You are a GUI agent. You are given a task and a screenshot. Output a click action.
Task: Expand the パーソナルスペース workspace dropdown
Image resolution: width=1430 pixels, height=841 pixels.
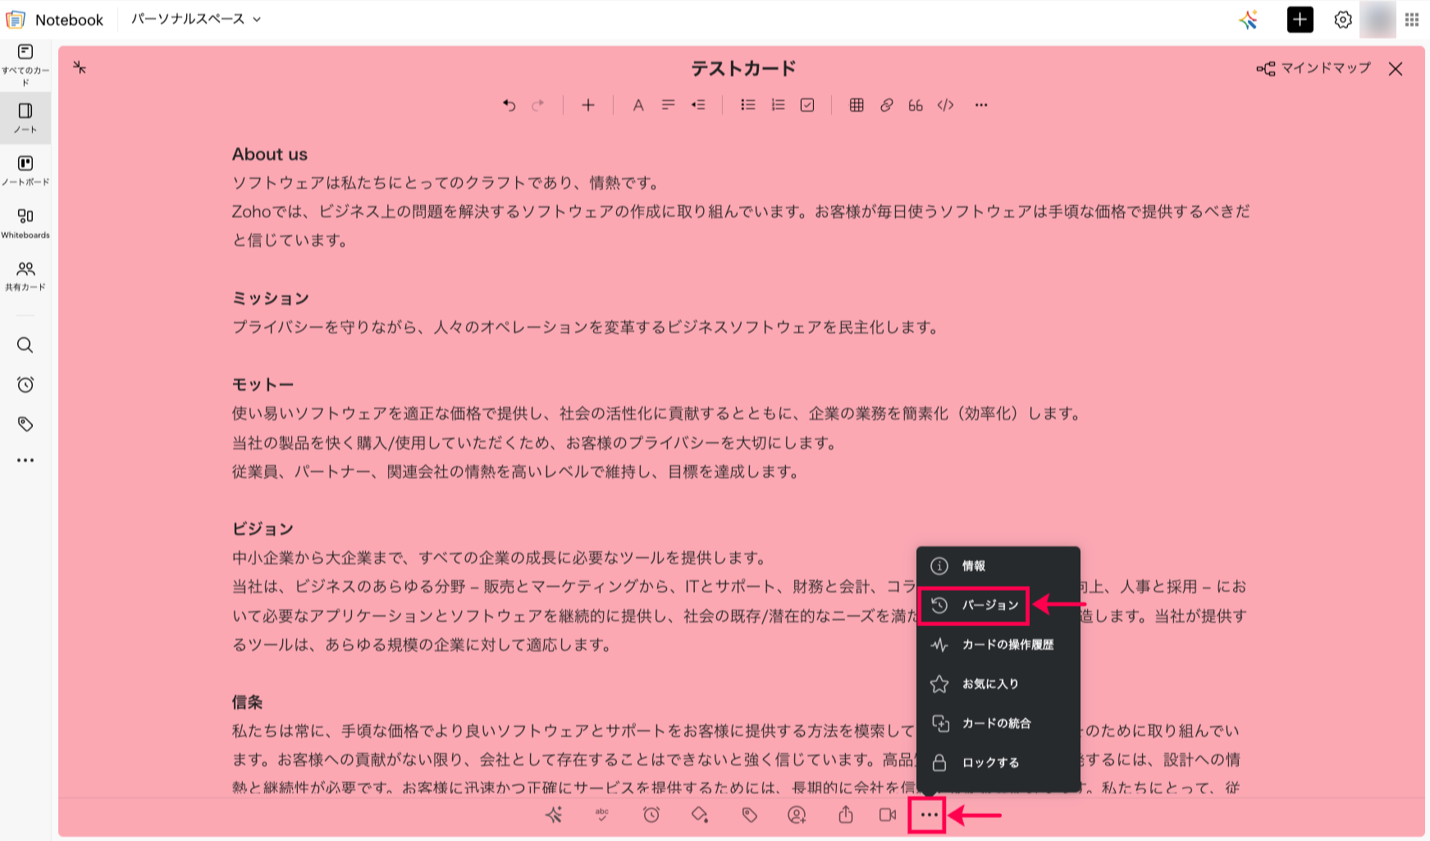pyautogui.click(x=196, y=19)
